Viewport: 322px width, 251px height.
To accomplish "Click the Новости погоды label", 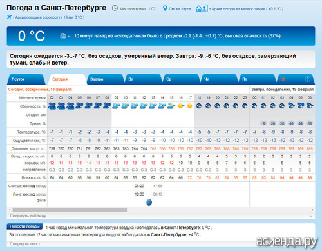I will [24, 226].
